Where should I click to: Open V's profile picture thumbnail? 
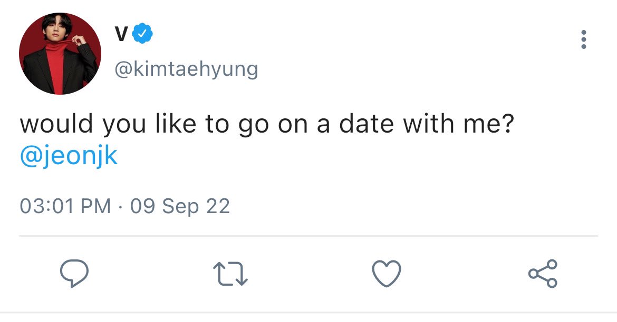(60, 54)
